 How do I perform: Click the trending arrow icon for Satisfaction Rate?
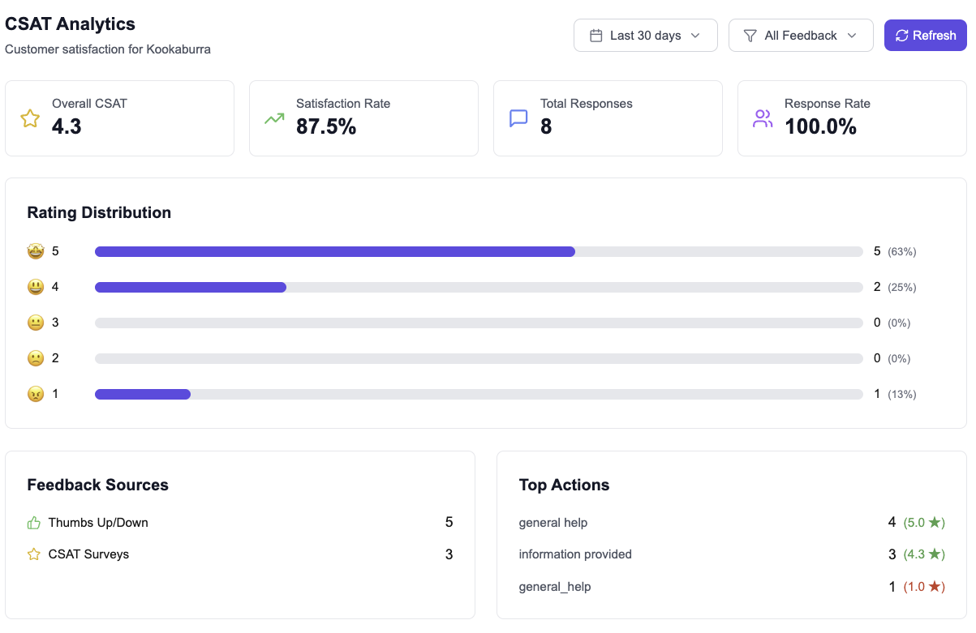pos(274,118)
